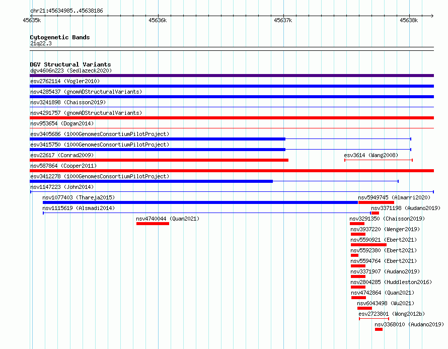The width and height of the screenshot is (448, 349).
Task: Click the Cytogenetic Bands track title
Action: (x=60, y=37)
